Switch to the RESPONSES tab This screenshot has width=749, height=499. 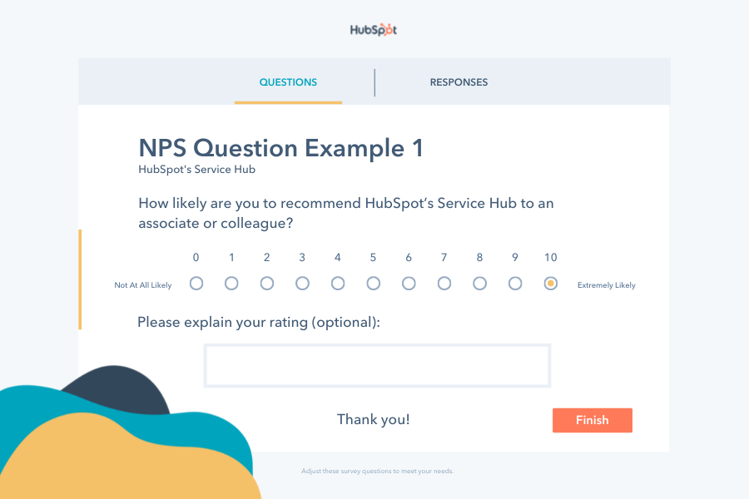pos(459,82)
